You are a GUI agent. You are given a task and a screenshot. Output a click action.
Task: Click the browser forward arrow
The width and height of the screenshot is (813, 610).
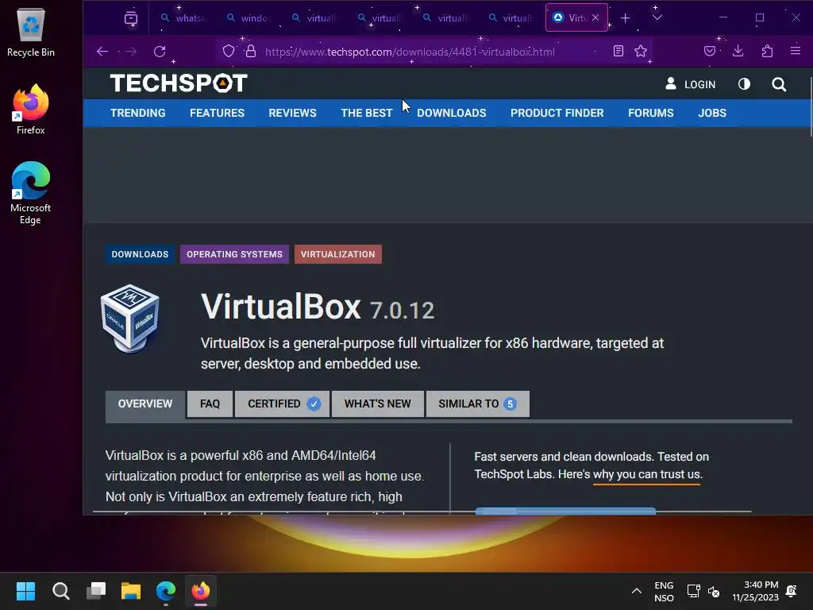[x=131, y=52]
